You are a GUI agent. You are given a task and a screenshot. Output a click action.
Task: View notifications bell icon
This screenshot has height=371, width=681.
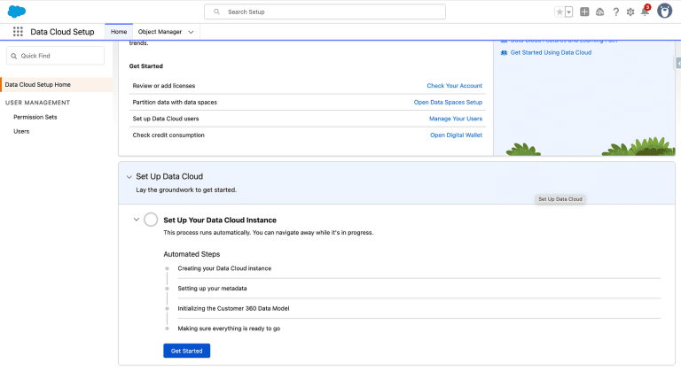point(646,11)
